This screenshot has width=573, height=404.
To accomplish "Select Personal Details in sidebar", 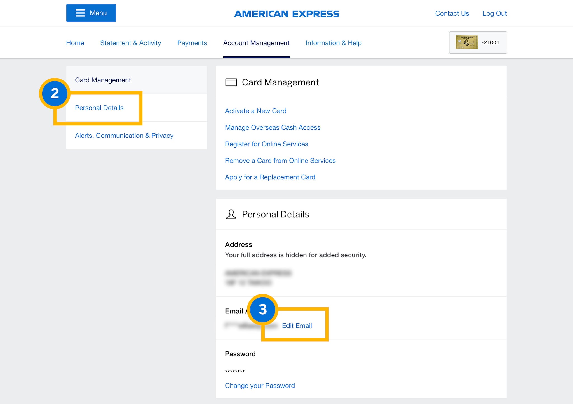I will [99, 108].
